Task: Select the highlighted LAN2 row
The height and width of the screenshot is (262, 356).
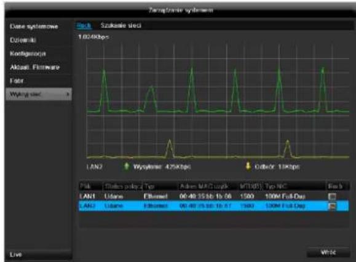Action: point(213,206)
